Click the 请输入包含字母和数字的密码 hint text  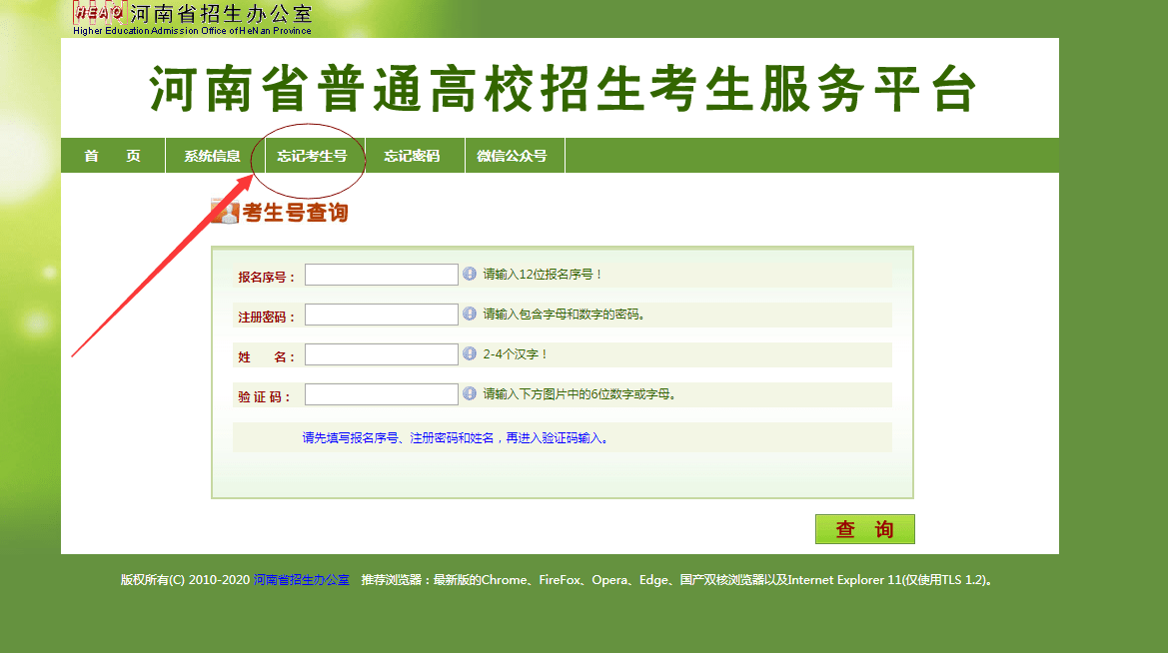tap(564, 315)
